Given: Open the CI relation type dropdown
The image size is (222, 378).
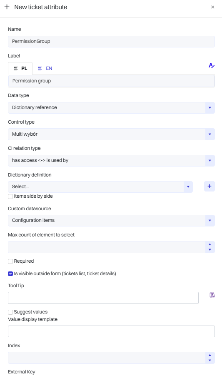Looking at the screenshot, I should pos(111,161).
